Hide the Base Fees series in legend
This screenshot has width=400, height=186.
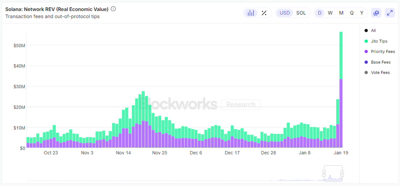point(380,62)
